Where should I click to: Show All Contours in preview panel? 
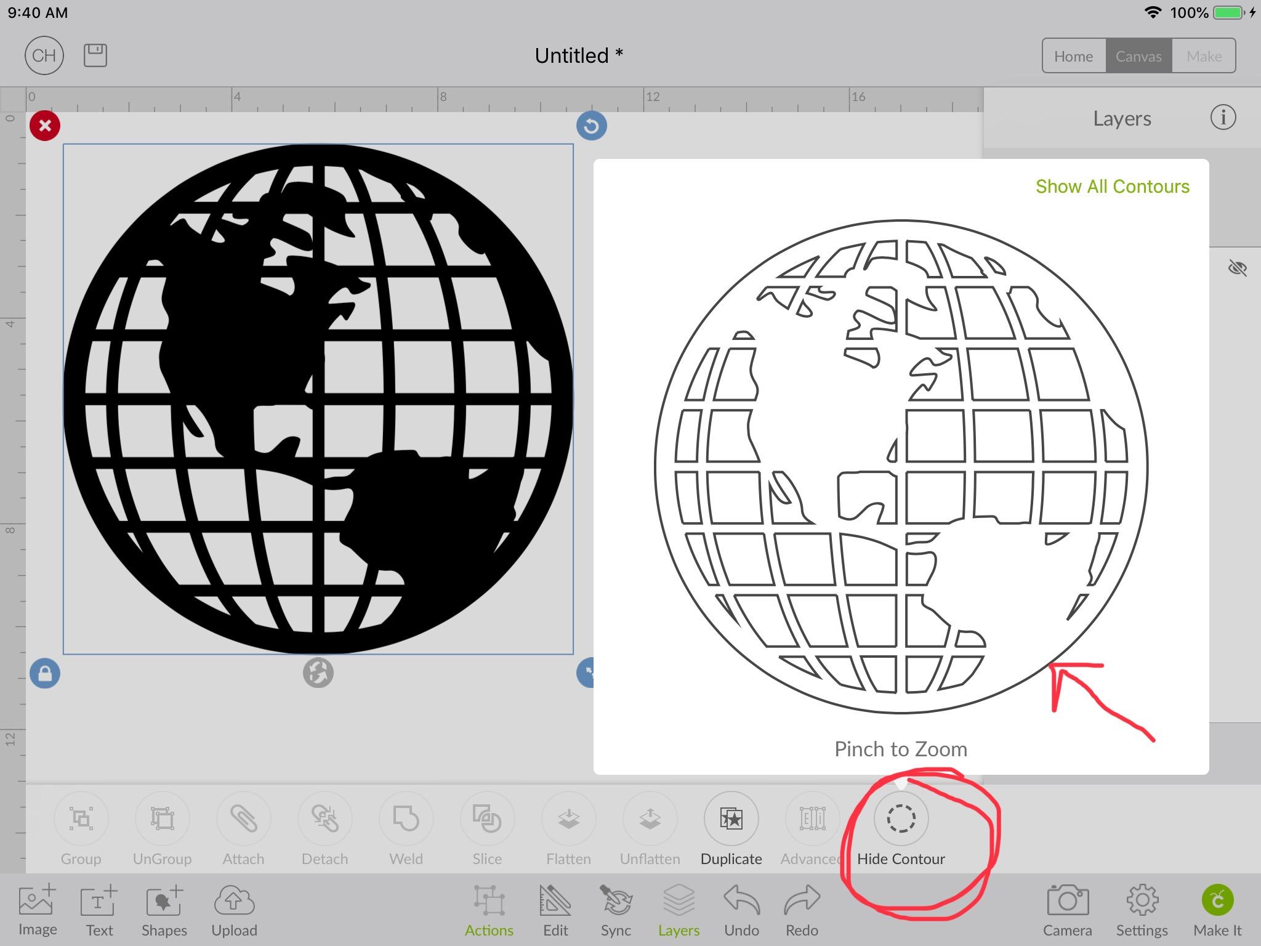(1111, 187)
